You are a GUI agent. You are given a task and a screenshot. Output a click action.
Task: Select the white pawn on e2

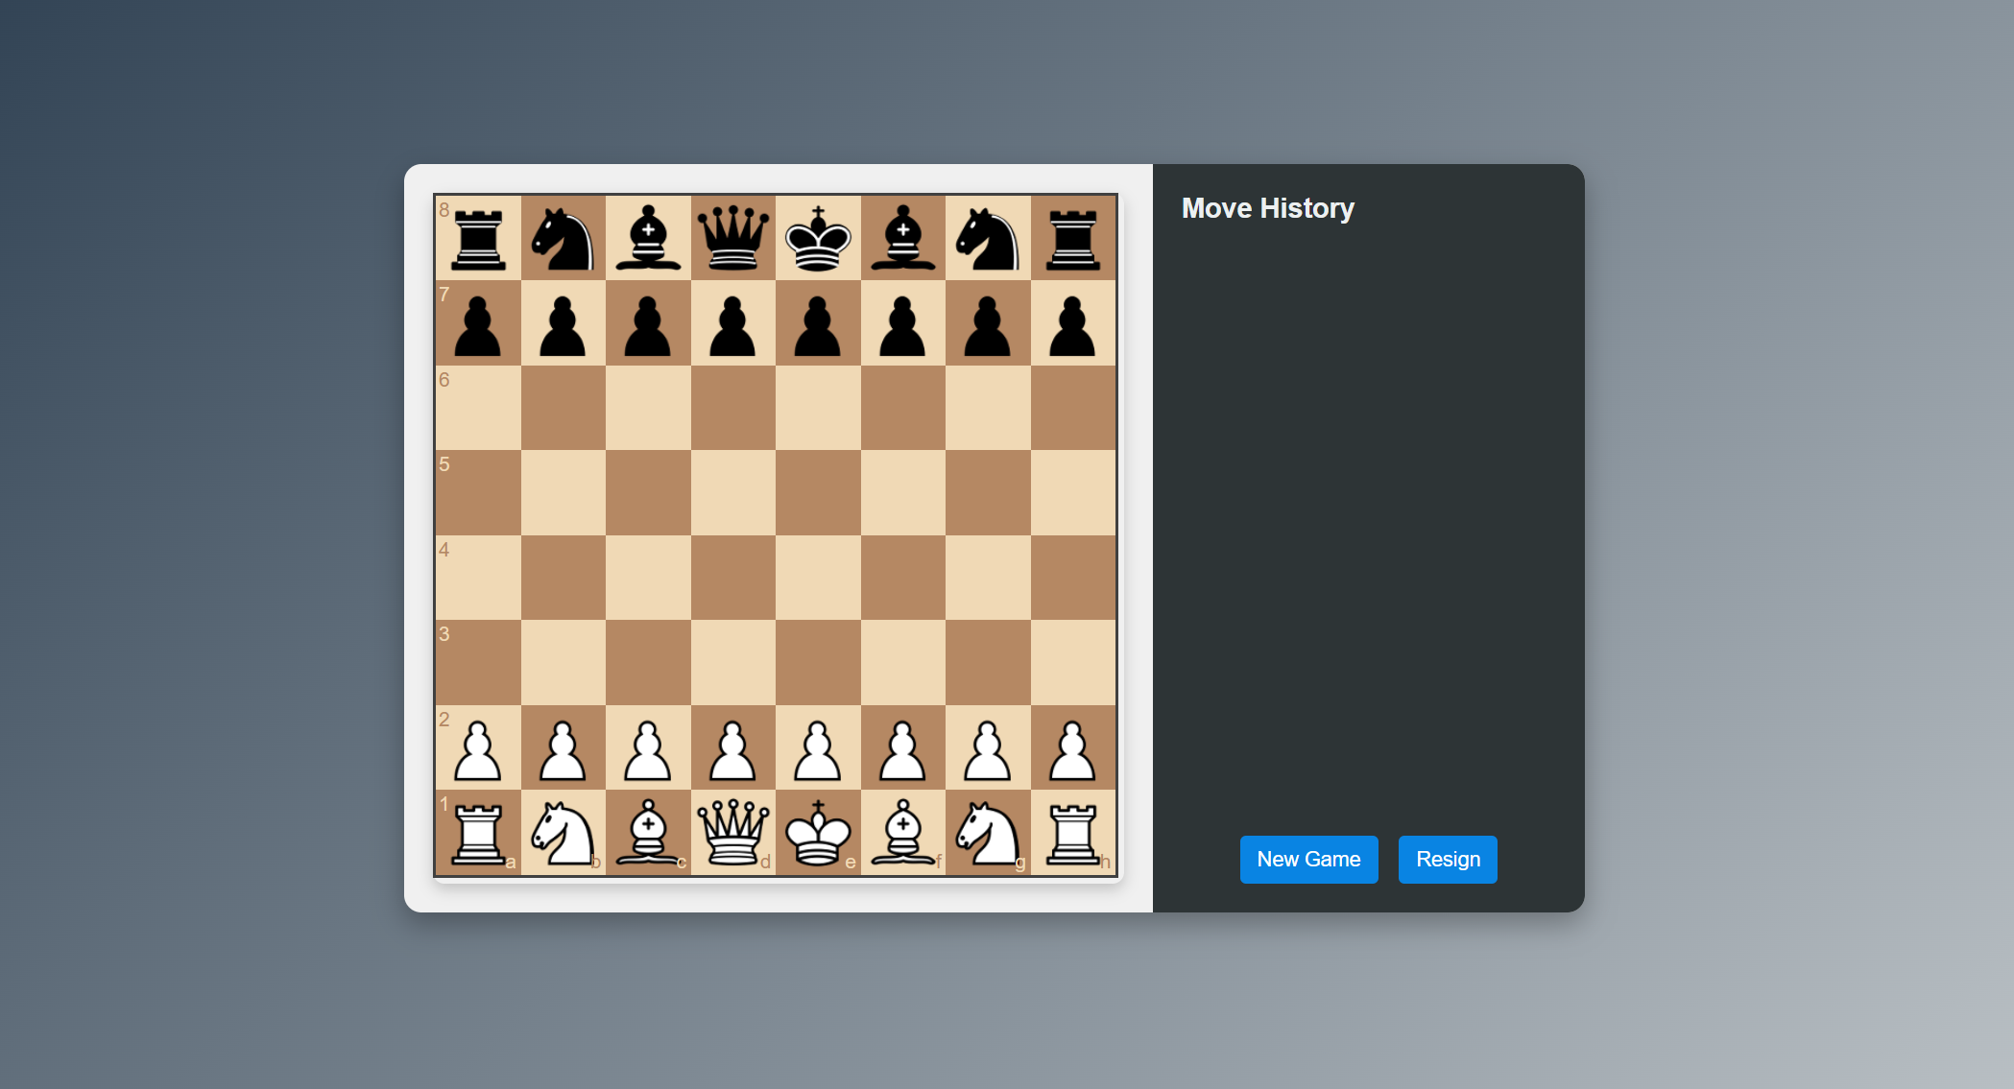pos(817,748)
